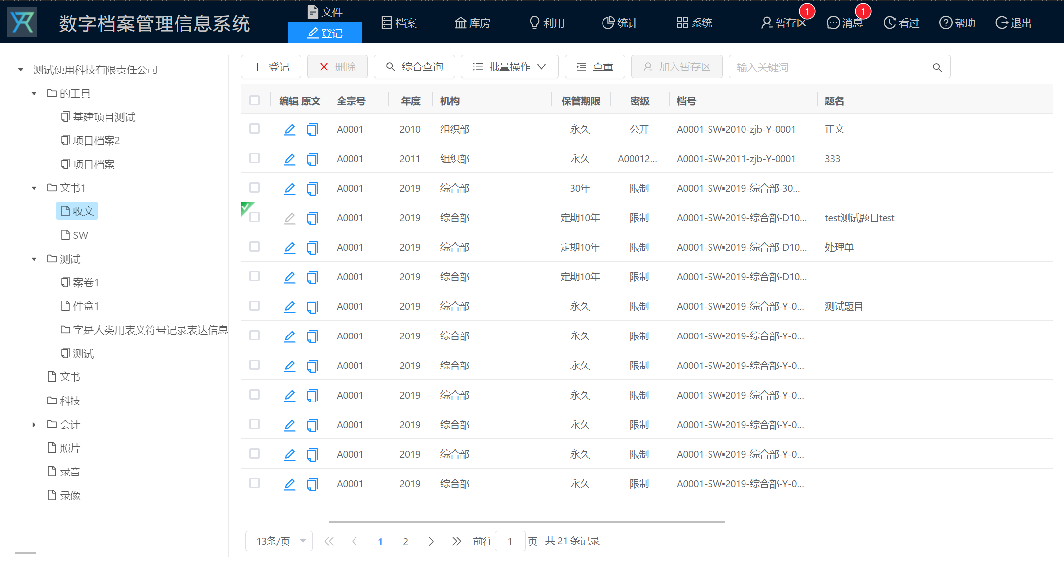This screenshot has height=569, width=1064.
Task: Open the 档案 menu
Action: point(399,23)
